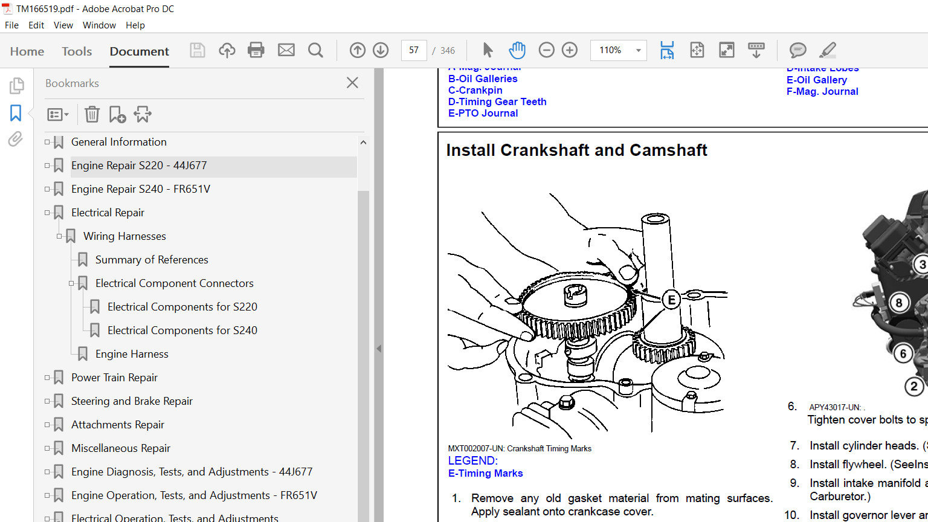Viewport: 928px width, 522px height.
Task: Open the zoom level dropdown
Action: coord(638,50)
